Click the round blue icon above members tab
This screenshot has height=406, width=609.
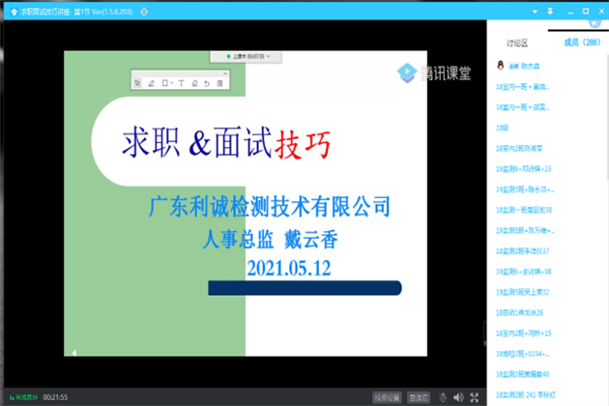tap(594, 23)
